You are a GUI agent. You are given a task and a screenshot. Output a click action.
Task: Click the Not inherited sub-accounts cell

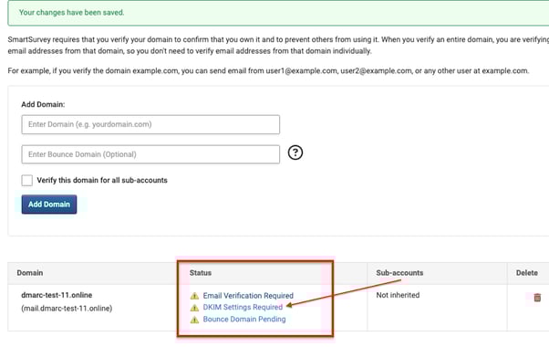[398, 295]
